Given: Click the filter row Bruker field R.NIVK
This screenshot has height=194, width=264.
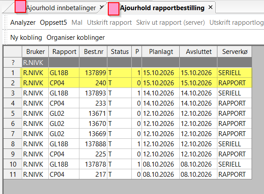Looking at the screenshot, I should pyautogui.click(x=35, y=63).
